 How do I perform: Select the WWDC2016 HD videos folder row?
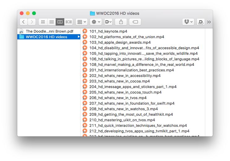pyautogui.click(x=49, y=37)
